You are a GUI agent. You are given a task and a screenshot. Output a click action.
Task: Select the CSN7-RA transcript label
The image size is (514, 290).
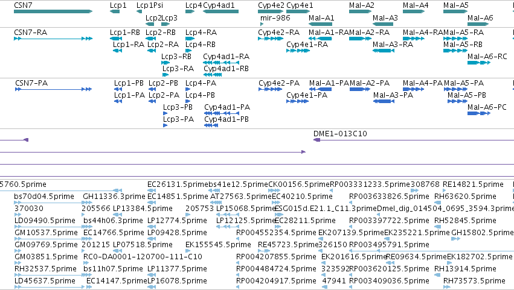30,33
